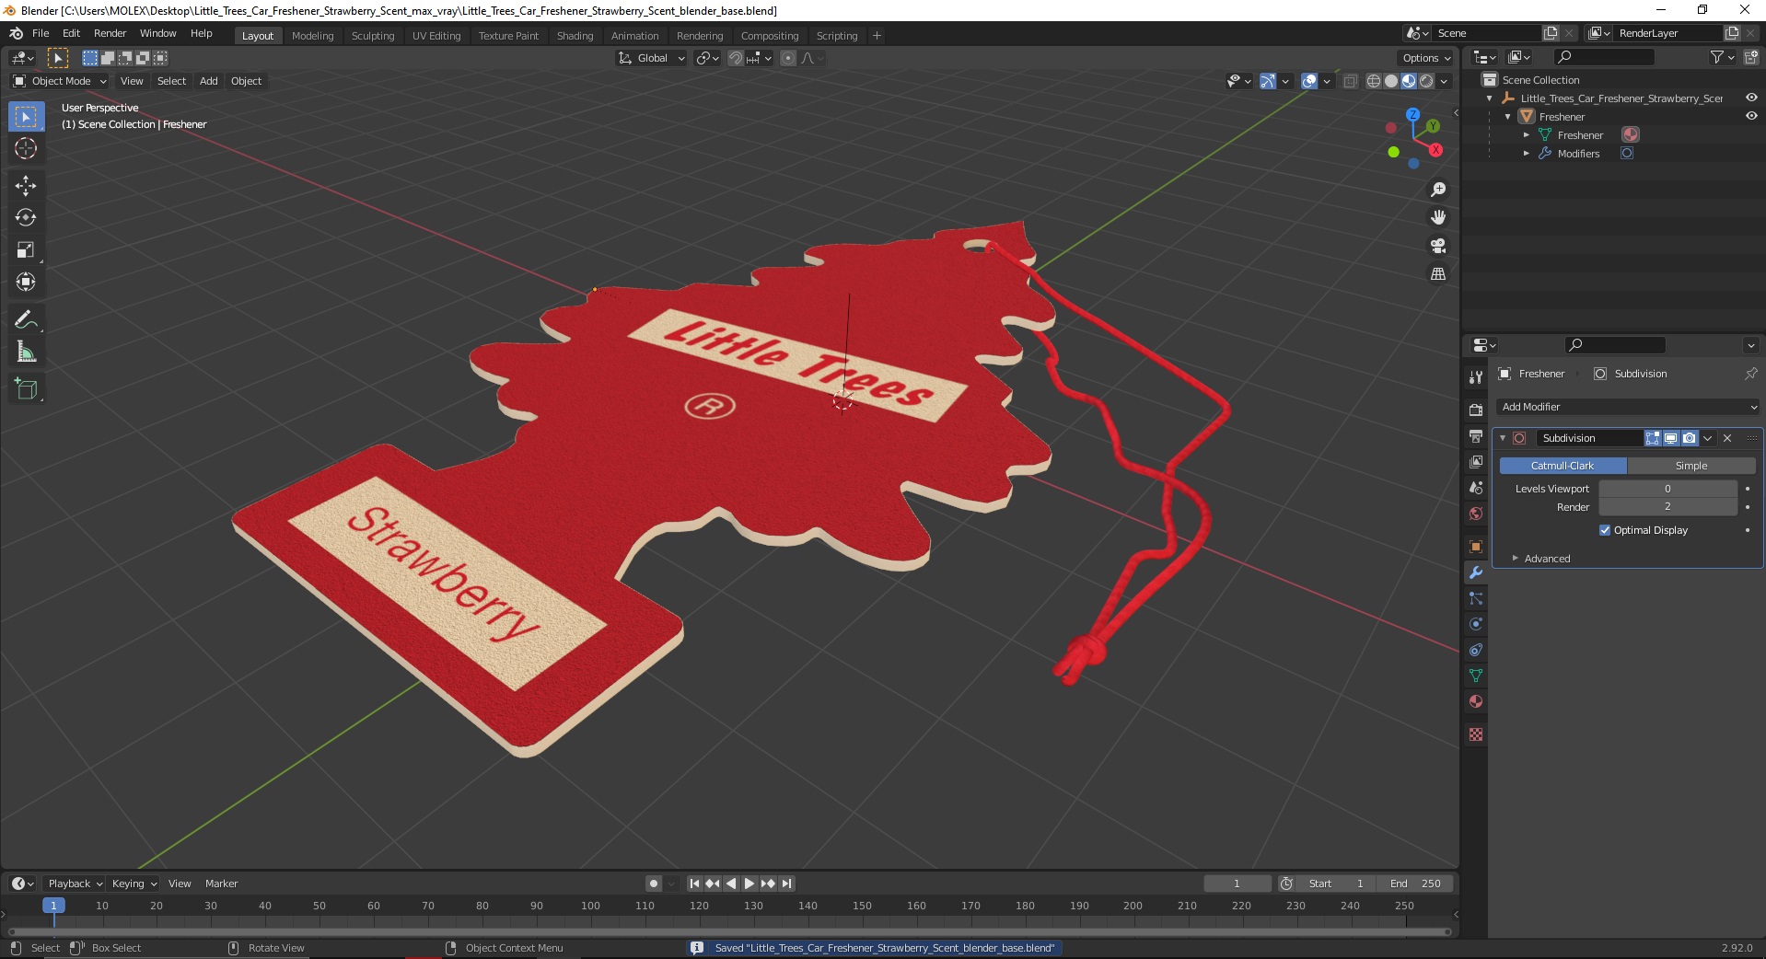The image size is (1766, 959).
Task: Click the Pan view hand icon
Action: coord(1438,217)
